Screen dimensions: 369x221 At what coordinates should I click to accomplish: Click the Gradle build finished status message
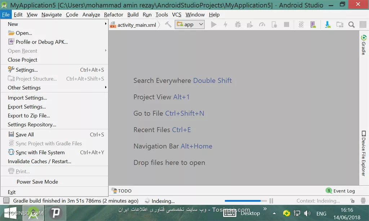(x=76, y=201)
